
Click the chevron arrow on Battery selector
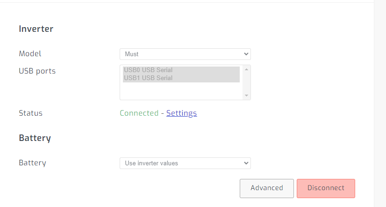(x=247, y=163)
